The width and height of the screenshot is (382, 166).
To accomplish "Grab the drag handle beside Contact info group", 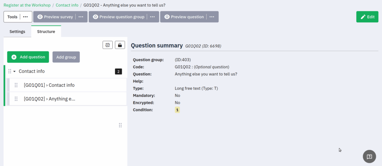I will pos(10,71).
